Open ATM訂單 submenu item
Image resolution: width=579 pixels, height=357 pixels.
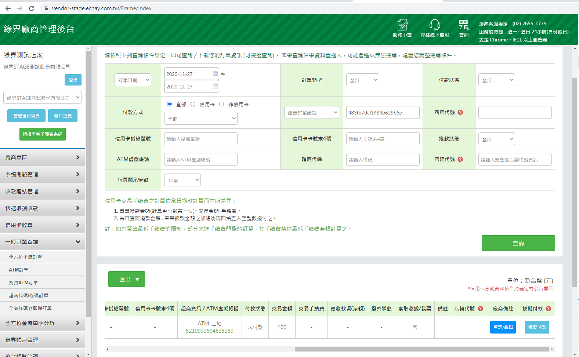(43, 270)
